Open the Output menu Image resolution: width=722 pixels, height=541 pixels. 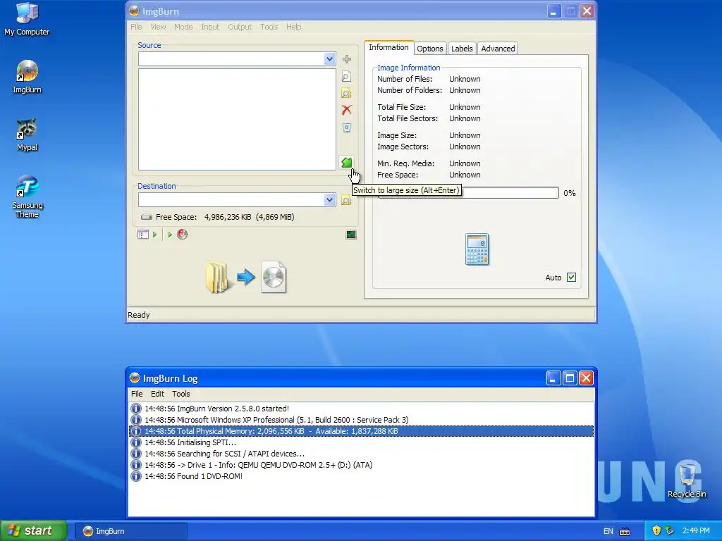240,27
